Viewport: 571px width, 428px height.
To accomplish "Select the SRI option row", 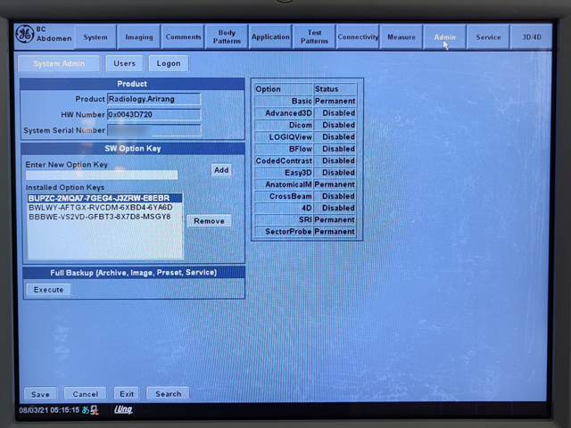I will 305,219.
